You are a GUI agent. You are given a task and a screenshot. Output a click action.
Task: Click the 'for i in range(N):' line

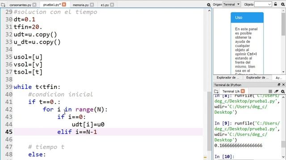[75, 109]
